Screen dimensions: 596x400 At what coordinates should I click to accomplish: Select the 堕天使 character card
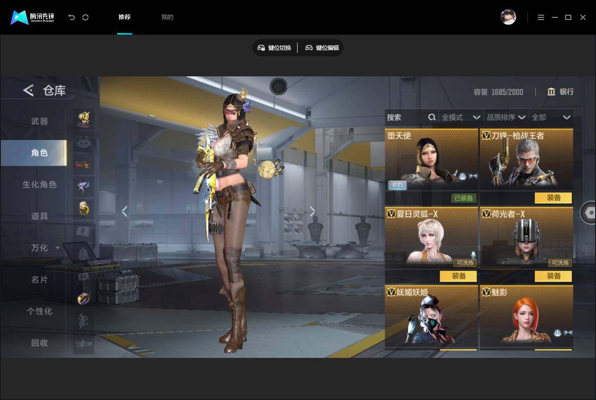tap(431, 160)
